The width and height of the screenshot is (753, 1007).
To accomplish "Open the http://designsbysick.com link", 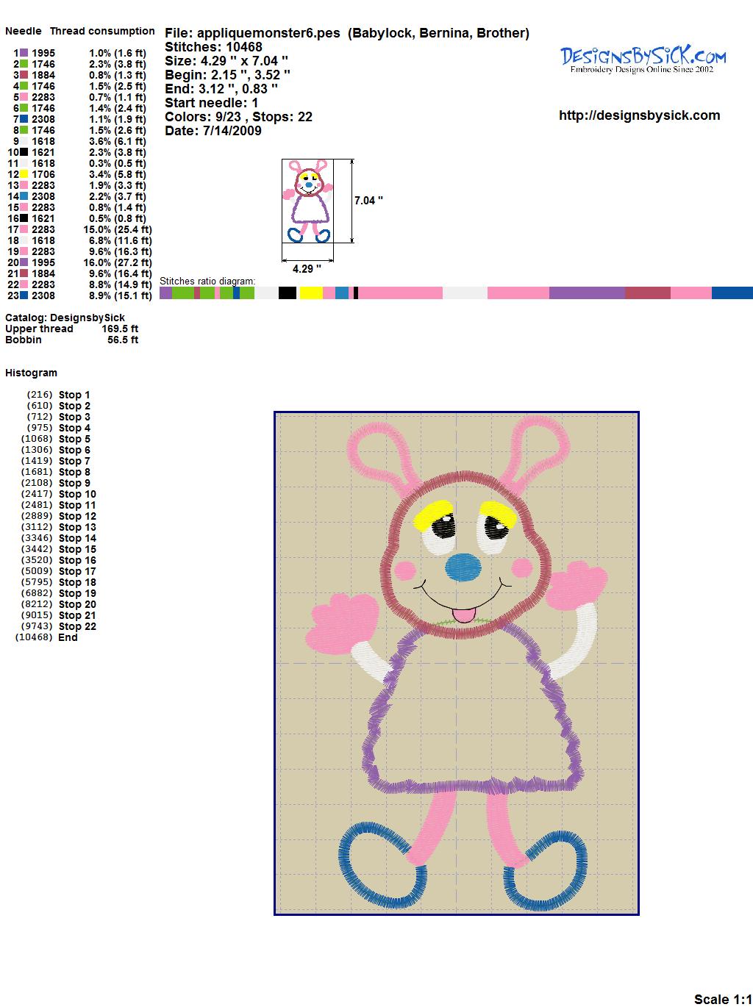I will (639, 115).
